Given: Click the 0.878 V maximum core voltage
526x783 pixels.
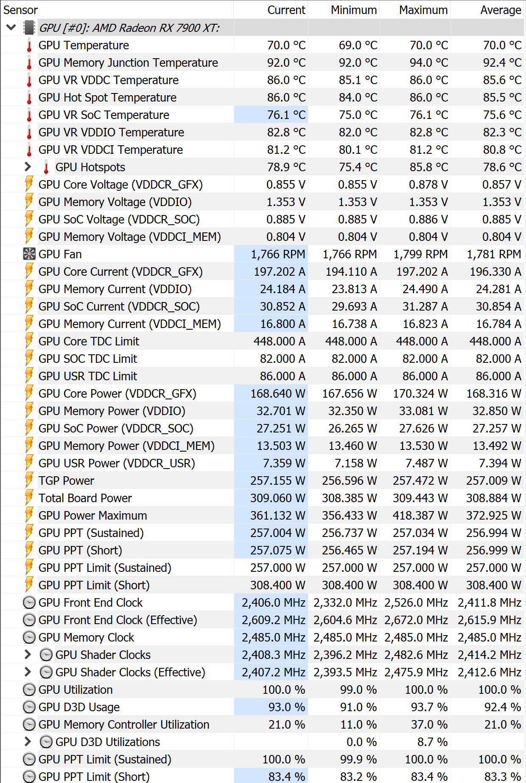Looking at the screenshot, I should 428,184.
